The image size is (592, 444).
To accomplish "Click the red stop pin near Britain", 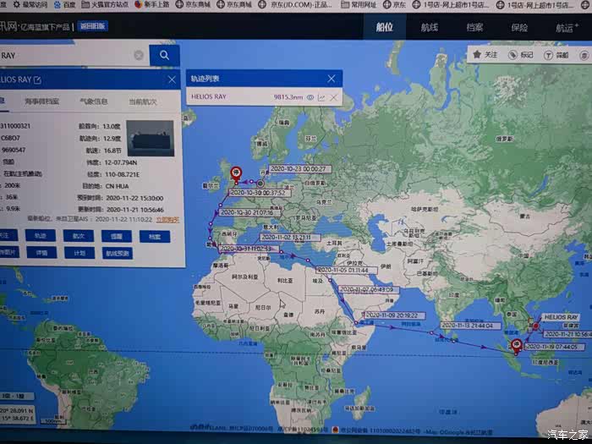I will point(236,173).
